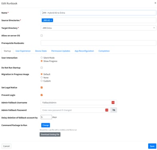Go to Completion tab
Screen dimensions: 157x150
[104, 51]
